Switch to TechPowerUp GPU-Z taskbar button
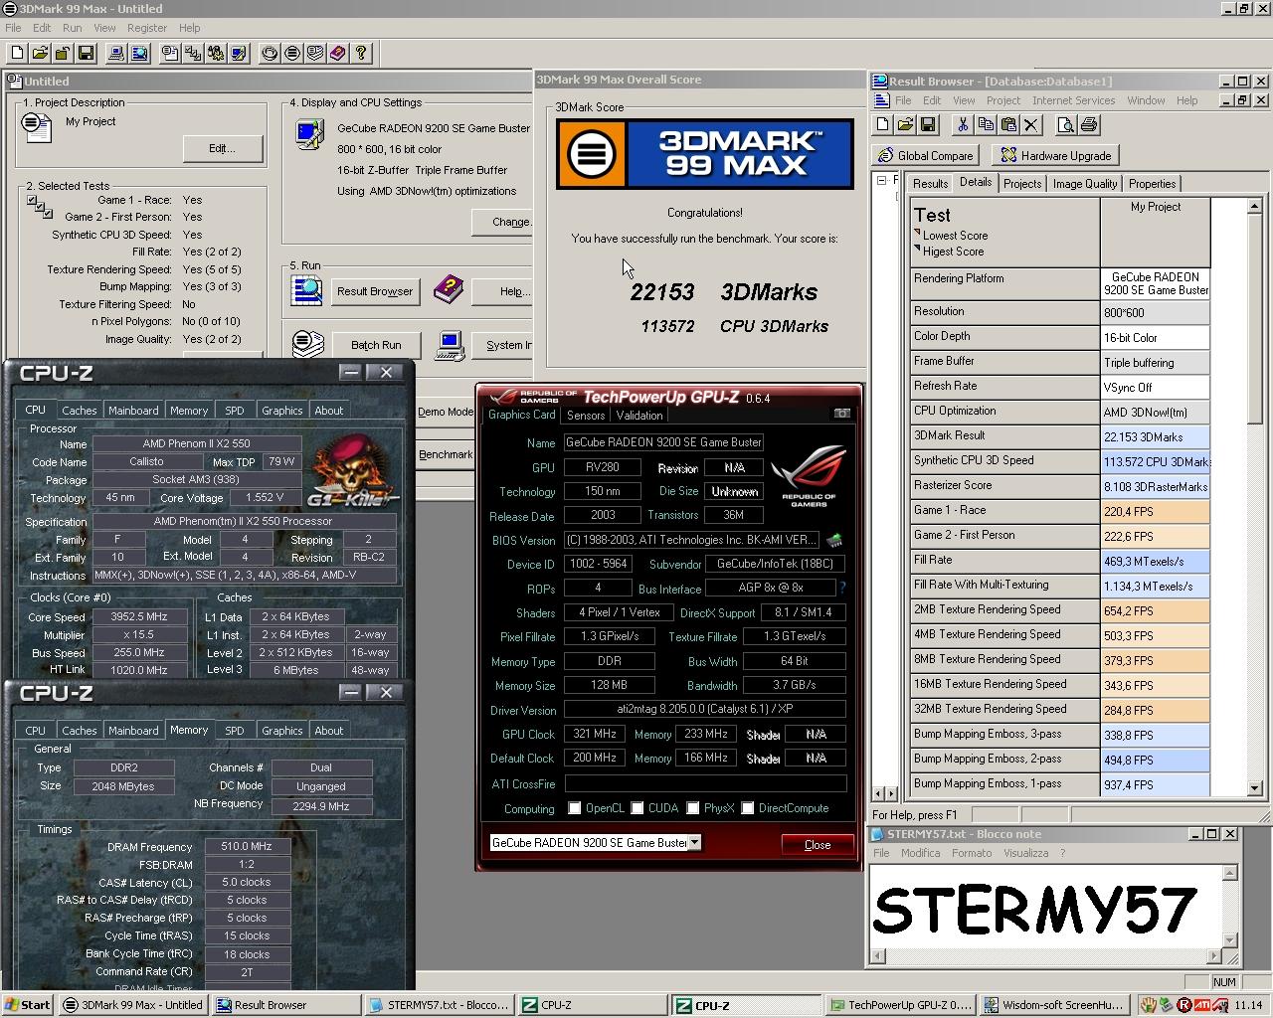 coord(900,1005)
